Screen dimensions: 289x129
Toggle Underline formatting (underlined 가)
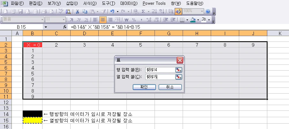(86, 20)
